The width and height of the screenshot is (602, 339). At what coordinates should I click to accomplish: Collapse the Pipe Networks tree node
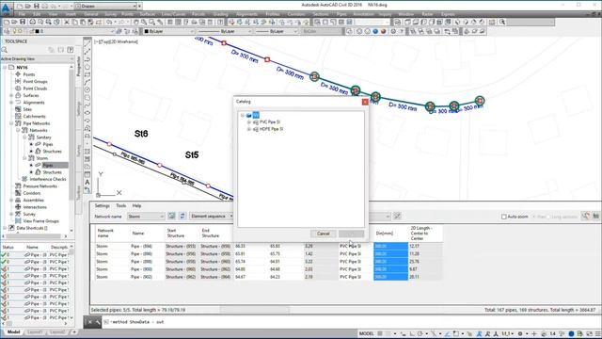[11, 123]
